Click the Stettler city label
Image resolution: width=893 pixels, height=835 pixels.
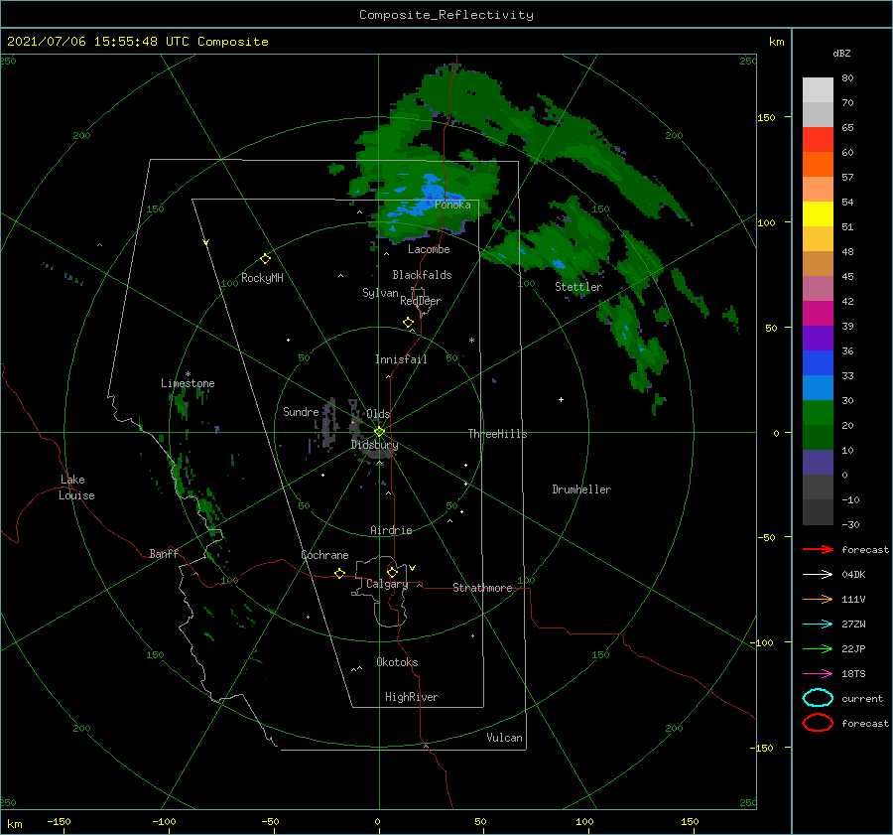click(578, 287)
